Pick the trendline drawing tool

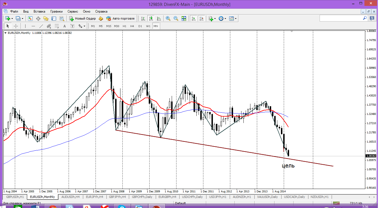click(x=41, y=26)
